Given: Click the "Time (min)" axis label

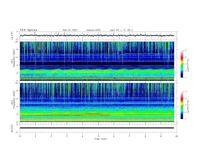Looking at the screenshot, I should pyautogui.click(x=101, y=139).
